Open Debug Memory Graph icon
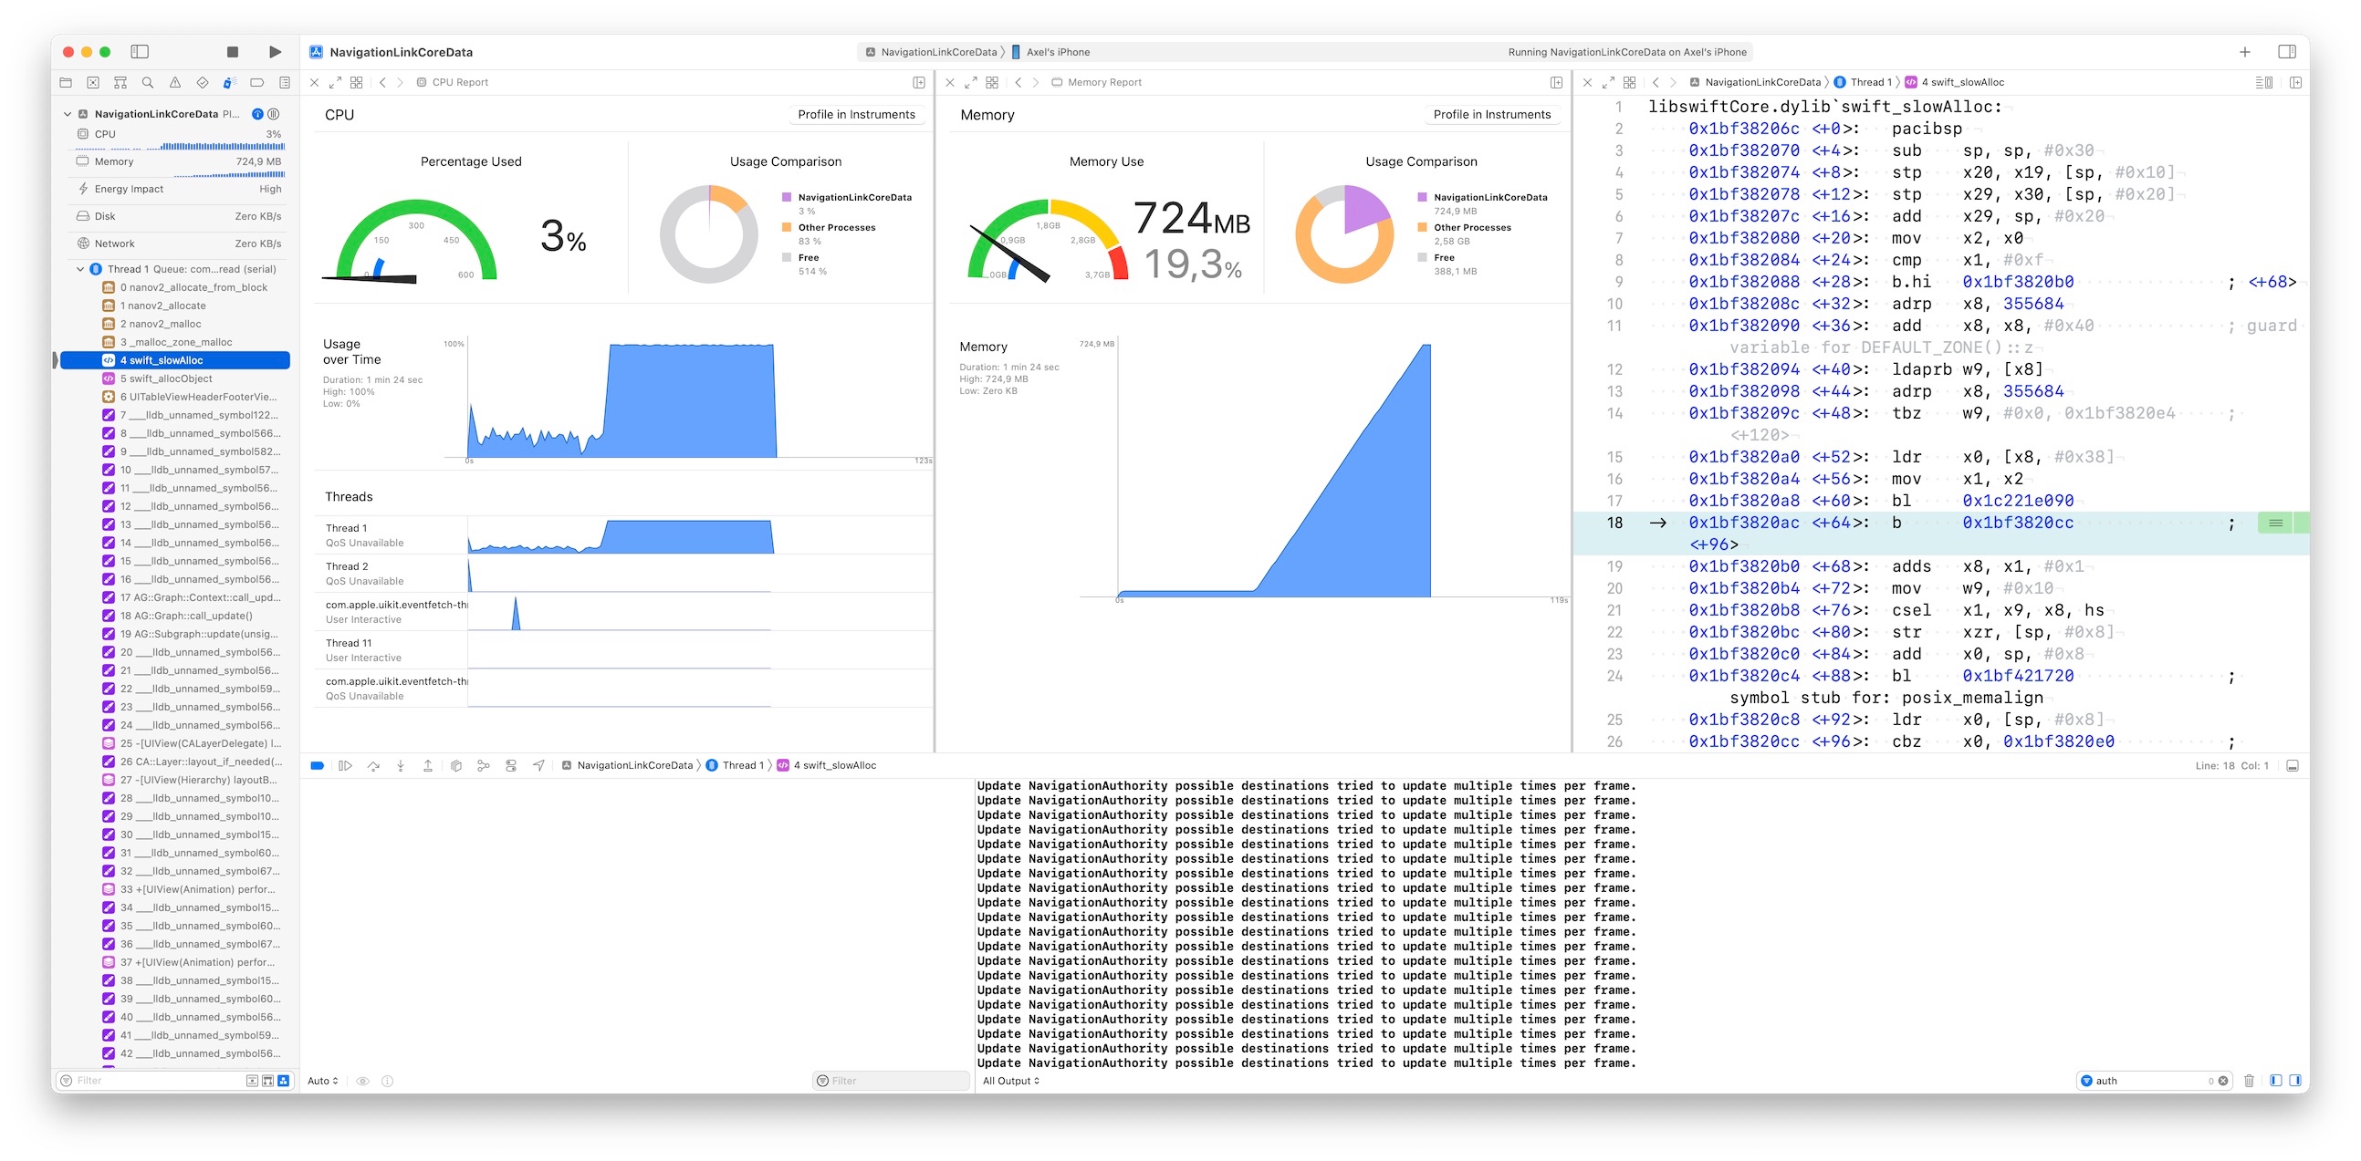The image size is (2361, 1161). click(483, 766)
